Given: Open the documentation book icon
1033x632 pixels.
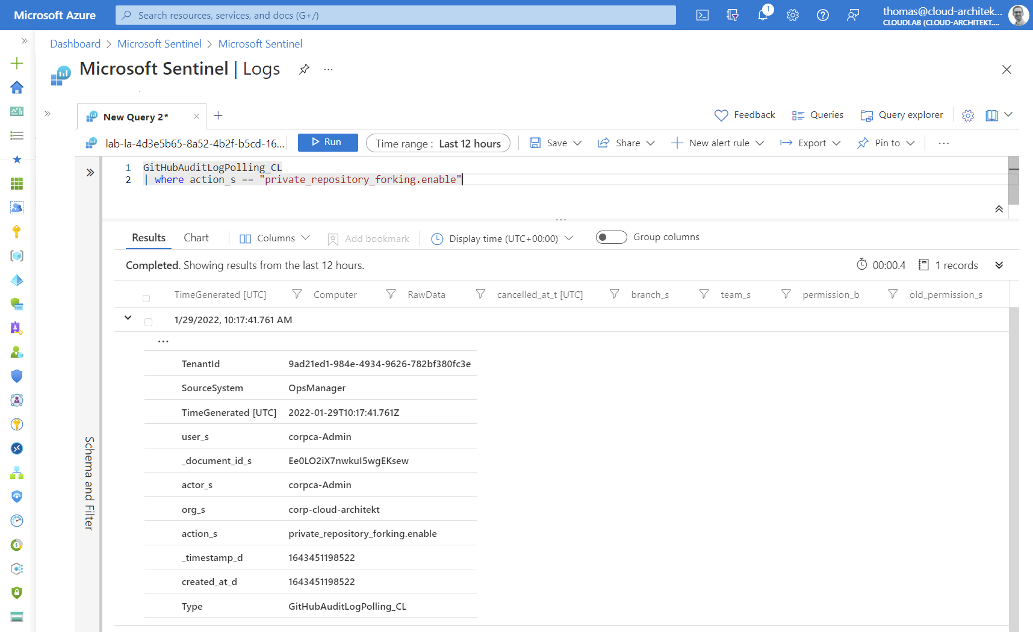Looking at the screenshot, I should 991,116.
